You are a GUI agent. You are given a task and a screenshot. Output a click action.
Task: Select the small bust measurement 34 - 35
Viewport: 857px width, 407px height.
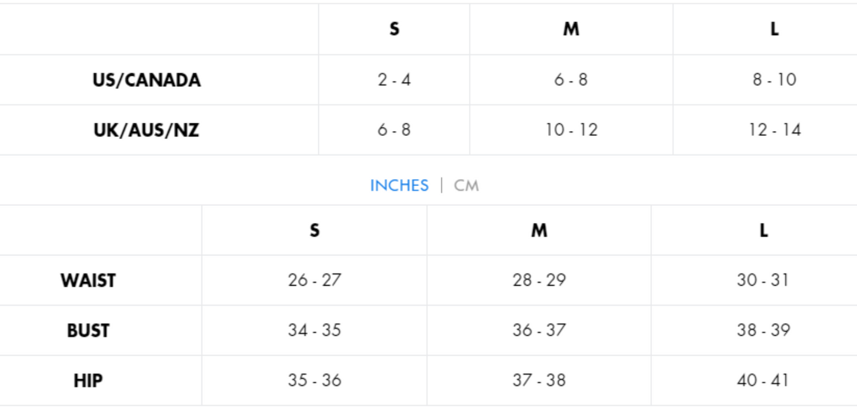pyautogui.click(x=314, y=330)
